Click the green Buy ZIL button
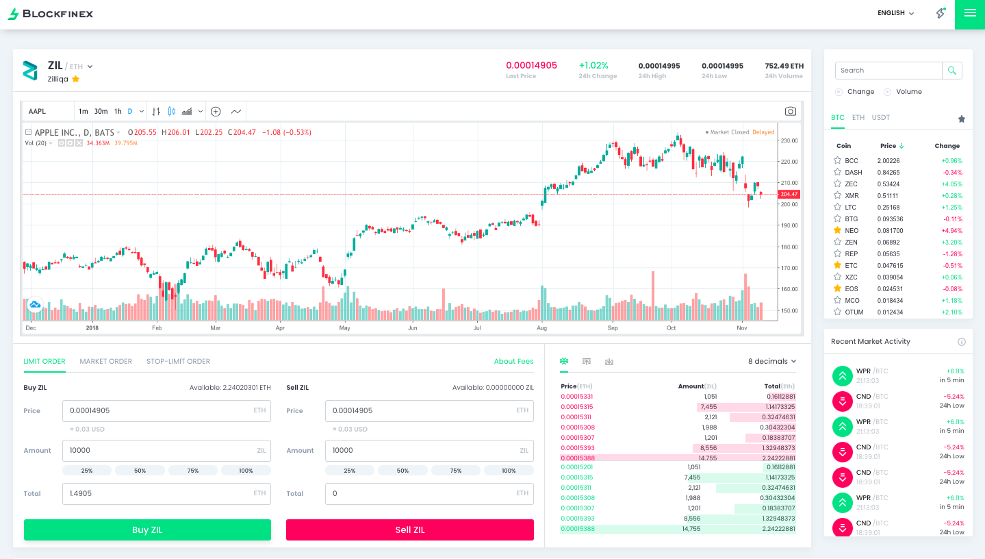The height and width of the screenshot is (559, 985). pos(147,530)
